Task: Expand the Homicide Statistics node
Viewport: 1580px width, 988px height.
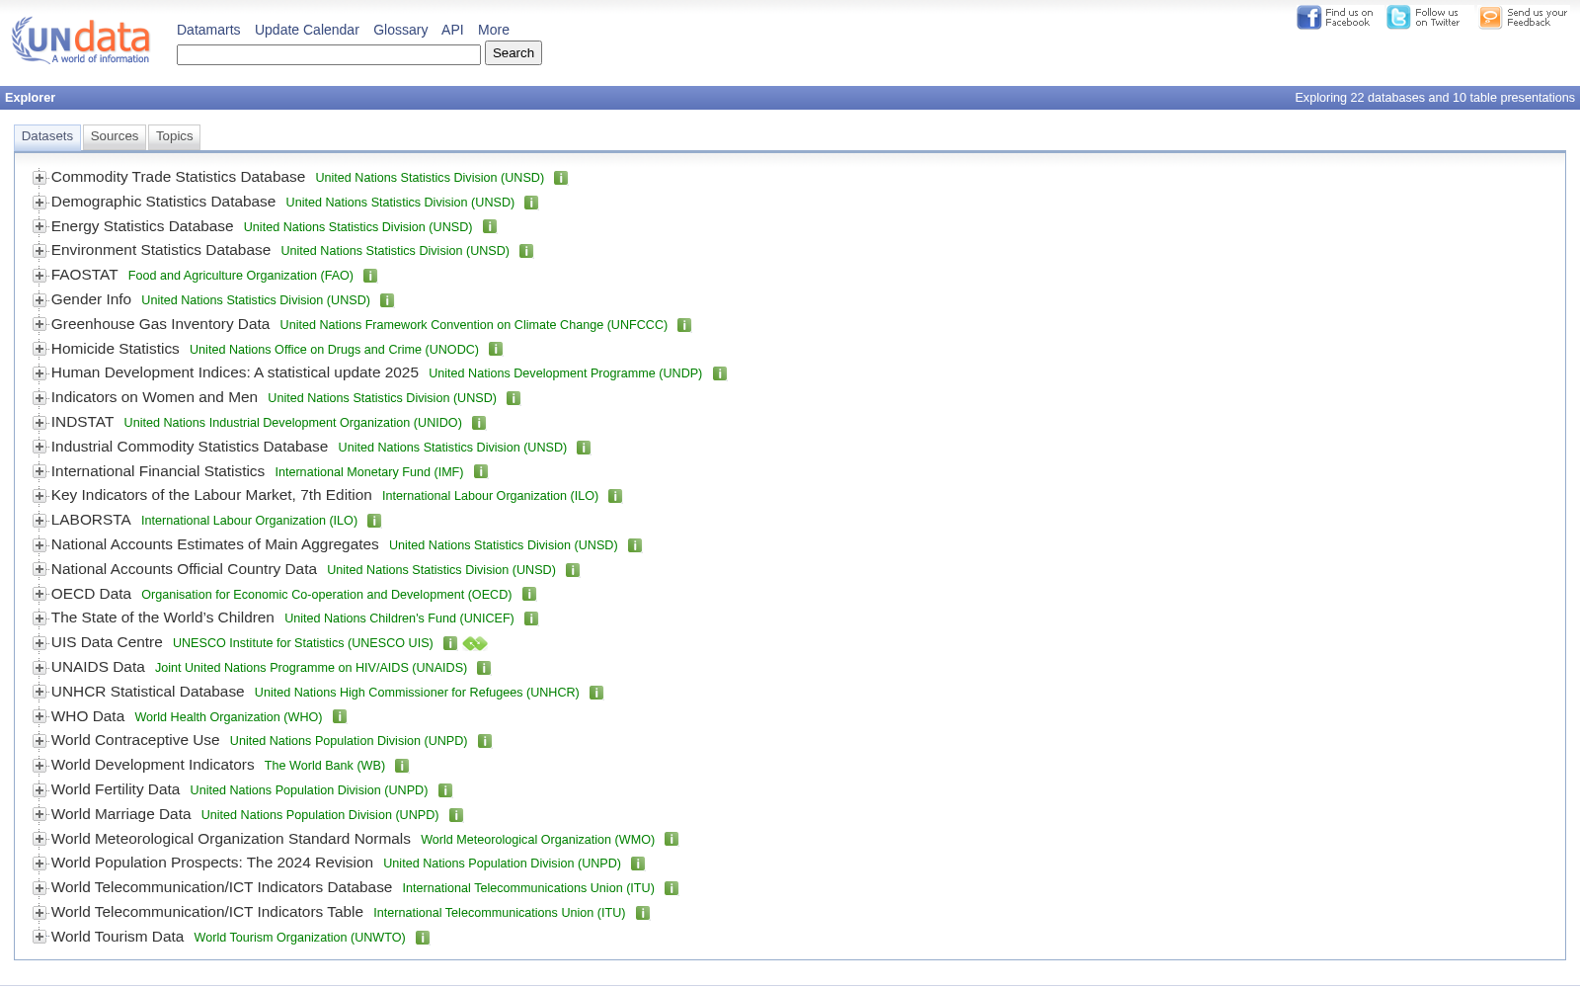Action: pyautogui.click(x=39, y=349)
